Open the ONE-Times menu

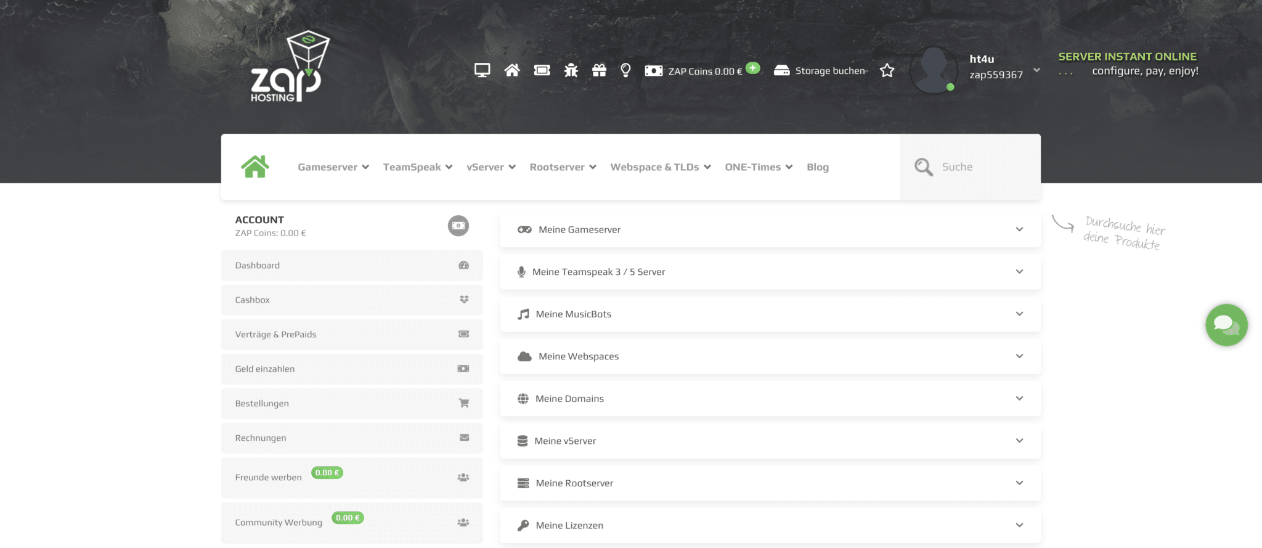point(759,167)
